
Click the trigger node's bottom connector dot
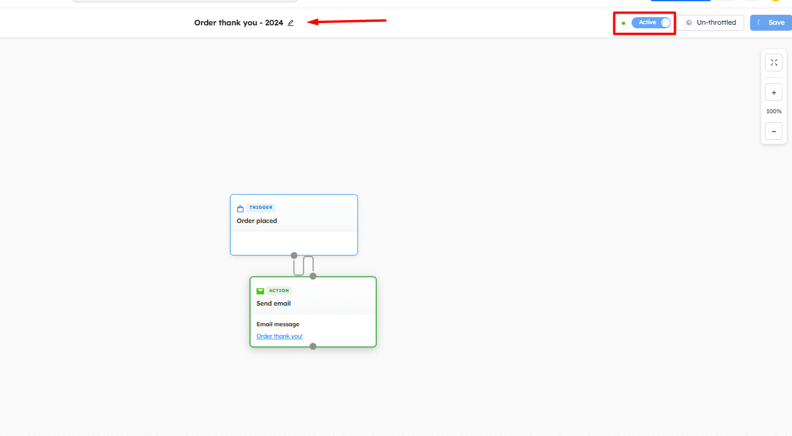(x=294, y=255)
